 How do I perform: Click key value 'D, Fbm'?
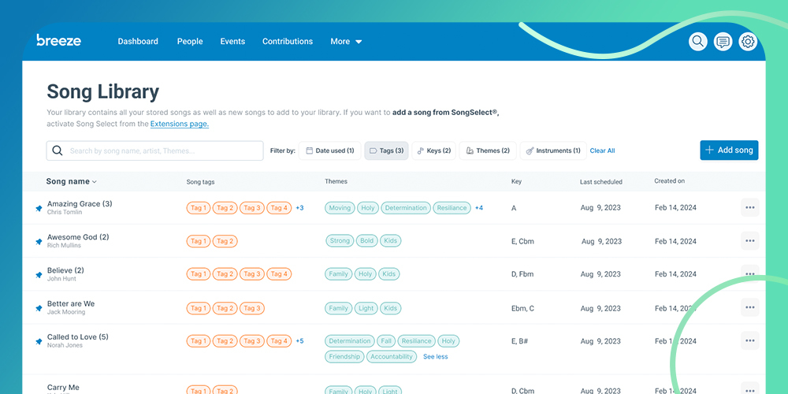pos(522,274)
